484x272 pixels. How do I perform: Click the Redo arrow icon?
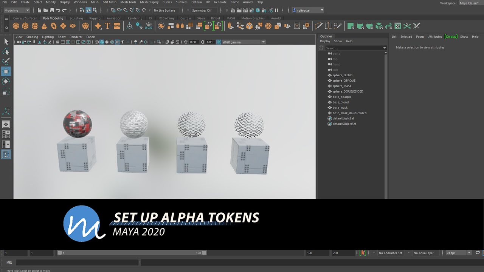[64, 10]
